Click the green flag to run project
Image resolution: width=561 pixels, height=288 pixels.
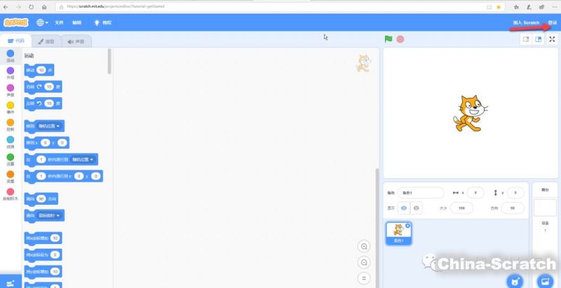[x=387, y=40]
